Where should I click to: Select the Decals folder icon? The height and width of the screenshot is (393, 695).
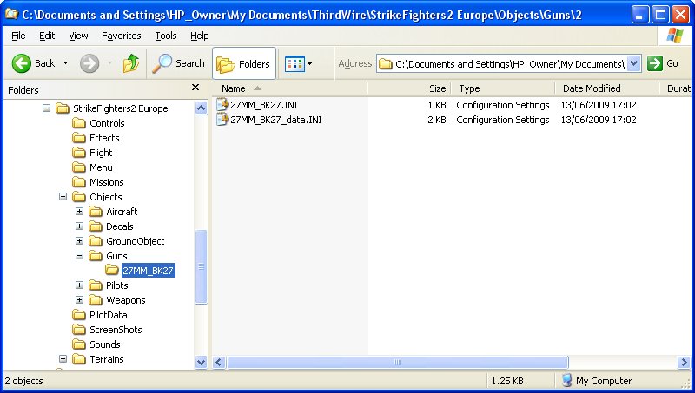(x=96, y=226)
